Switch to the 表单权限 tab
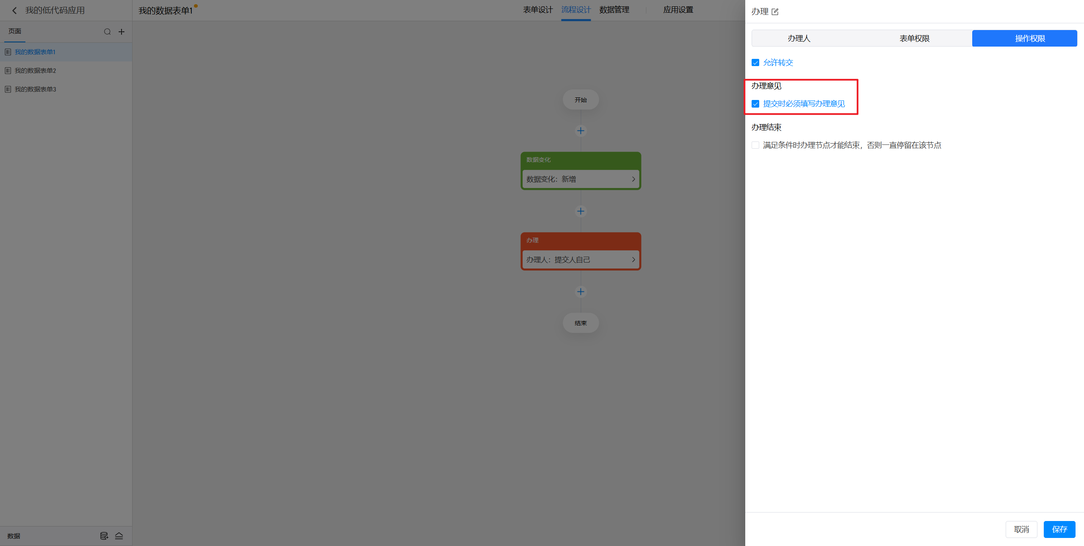This screenshot has height=546, width=1084. 914,39
